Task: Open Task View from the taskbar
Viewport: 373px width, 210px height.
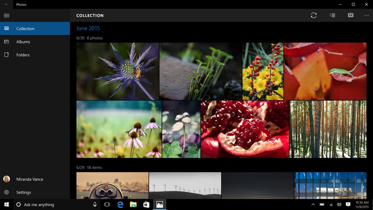Action: tap(107, 204)
